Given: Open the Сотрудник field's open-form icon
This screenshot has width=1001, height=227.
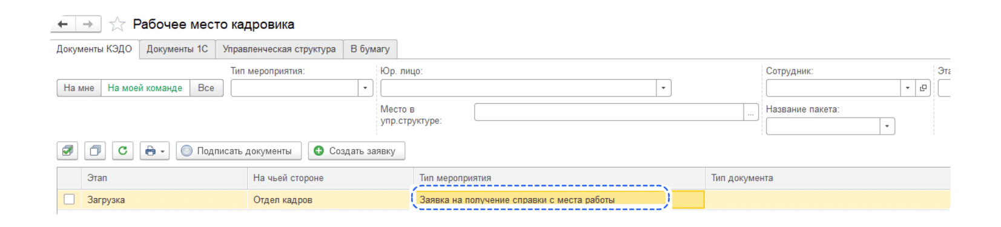Looking at the screenshot, I should coord(923,88).
